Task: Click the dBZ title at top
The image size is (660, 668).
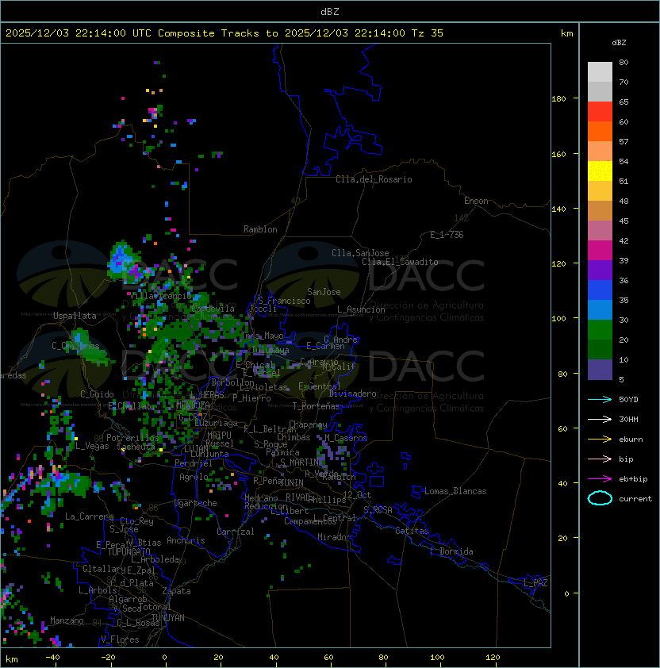Action: tap(330, 11)
